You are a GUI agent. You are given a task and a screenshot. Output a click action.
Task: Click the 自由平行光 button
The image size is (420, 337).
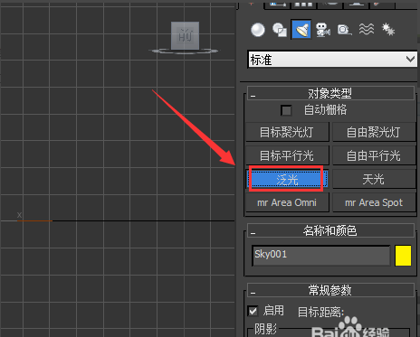click(374, 155)
